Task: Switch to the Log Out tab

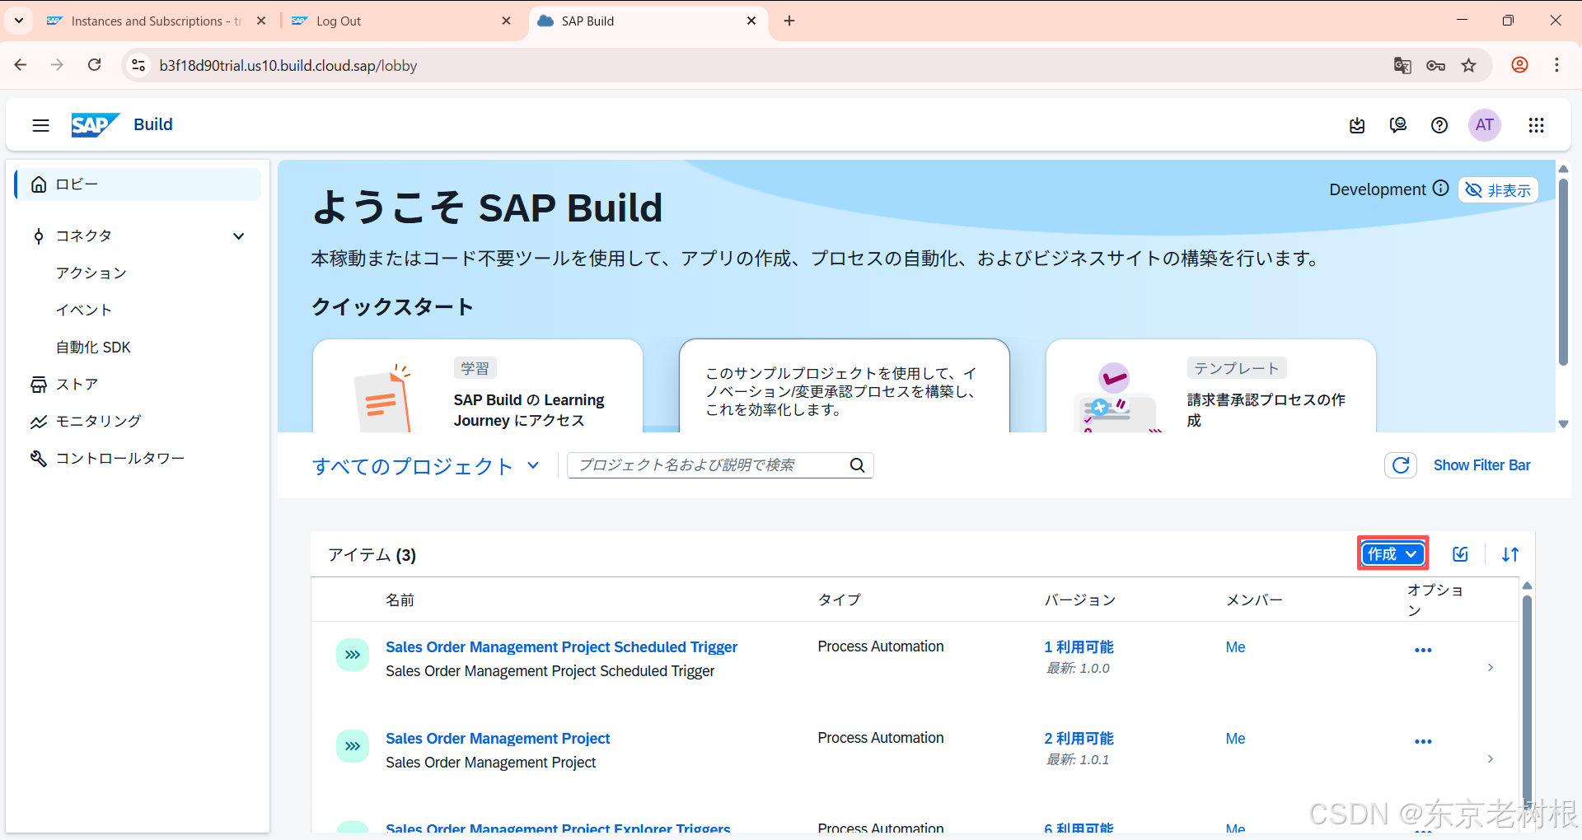Action: point(400,21)
